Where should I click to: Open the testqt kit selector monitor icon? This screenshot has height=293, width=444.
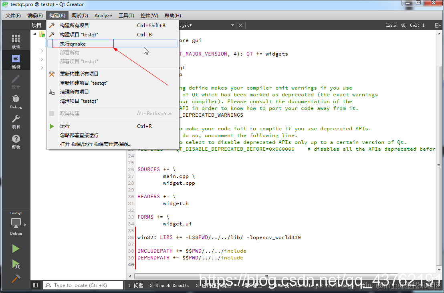[16, 223]
